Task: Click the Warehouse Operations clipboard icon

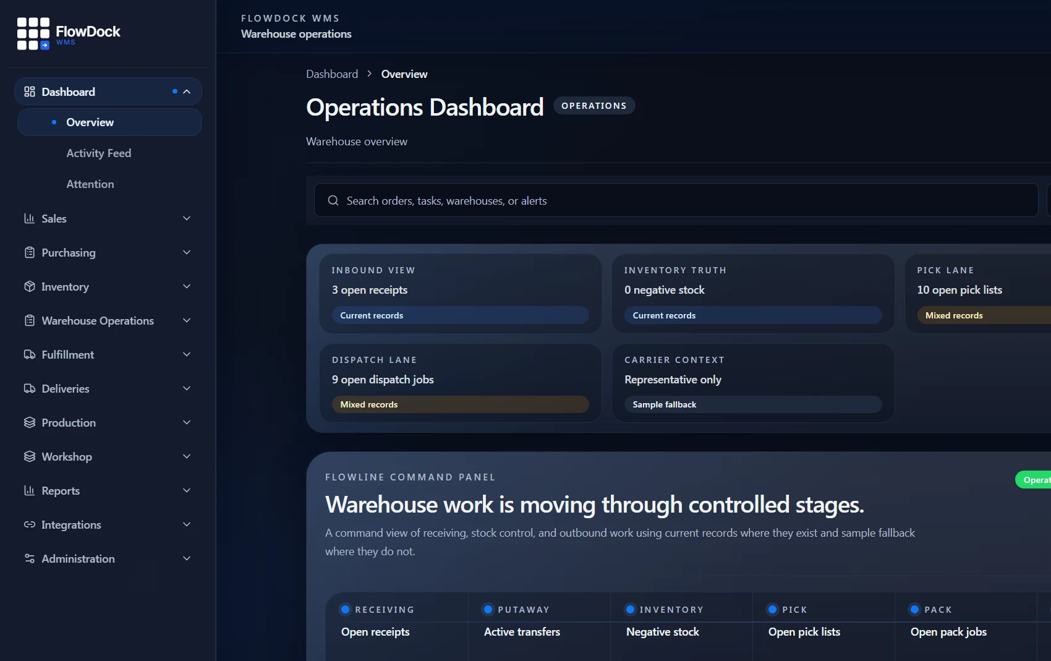Action: point(29,320)
